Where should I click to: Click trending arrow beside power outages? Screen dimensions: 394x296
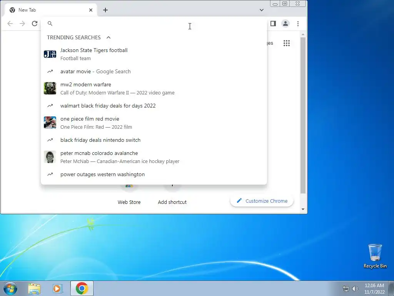(50, 174)
